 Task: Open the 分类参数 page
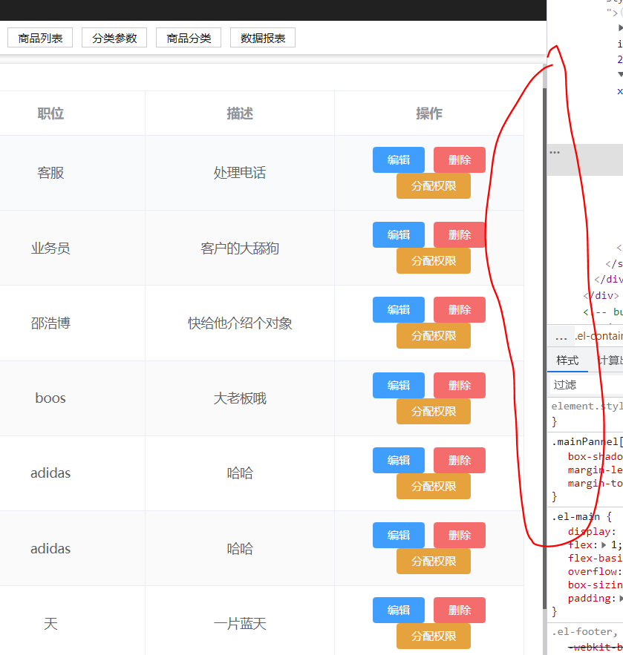(114, 37)
